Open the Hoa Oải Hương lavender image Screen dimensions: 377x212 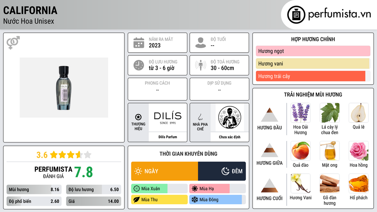pyautogui.click(x=300, y=113)
